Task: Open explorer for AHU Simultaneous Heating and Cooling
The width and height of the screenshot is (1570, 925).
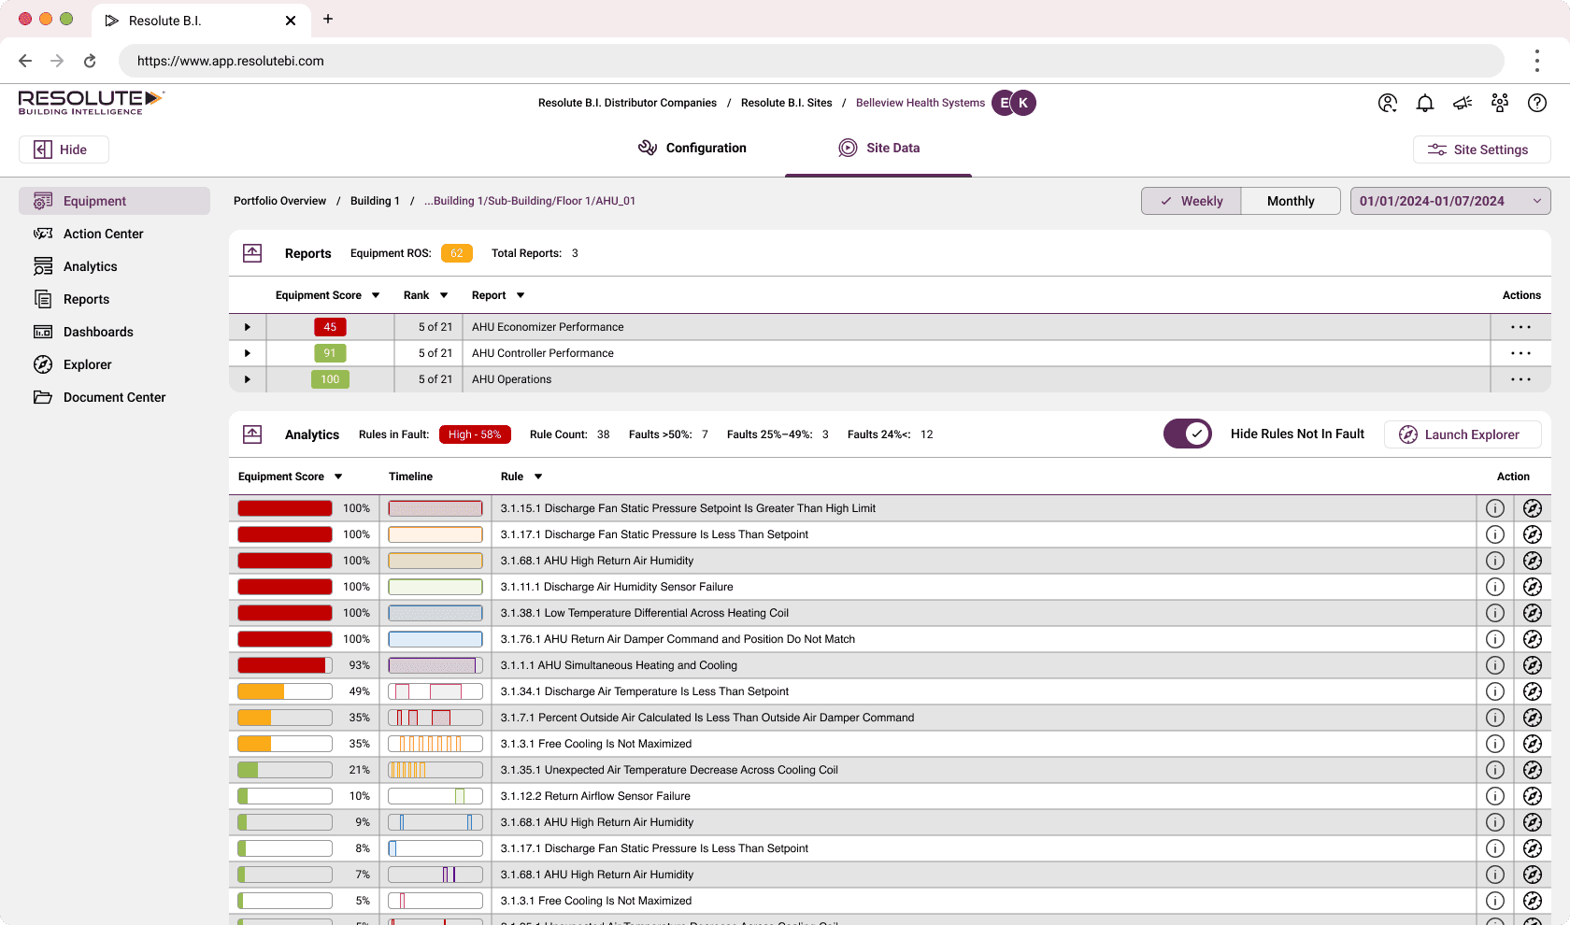Action: [1533, 665]
